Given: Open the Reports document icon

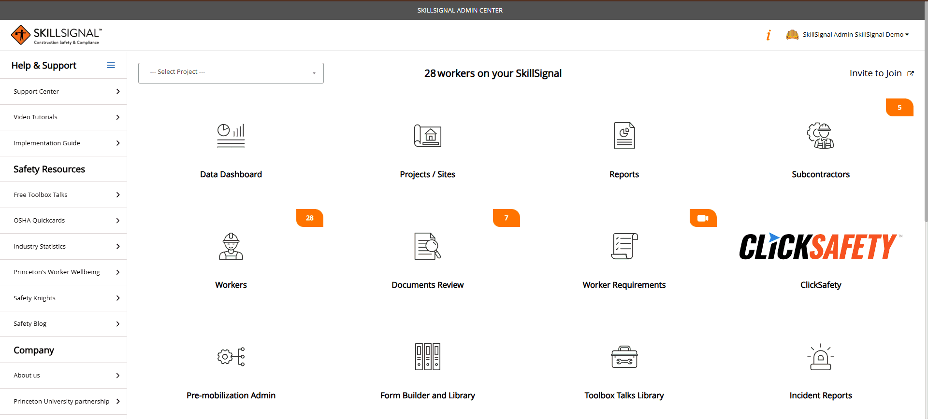Looking at the screenshot, I should 624,136.
